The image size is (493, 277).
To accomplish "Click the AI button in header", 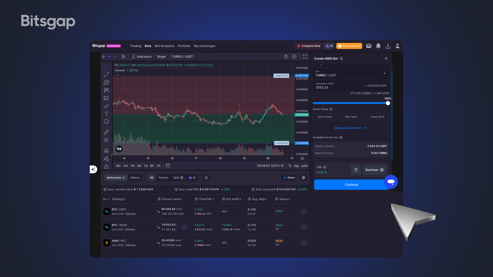I will (329, 46).
